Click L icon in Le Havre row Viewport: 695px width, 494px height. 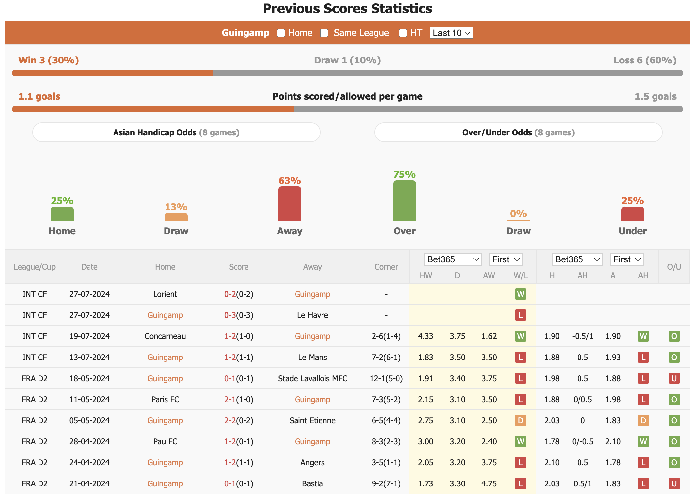tap(521, 315)
